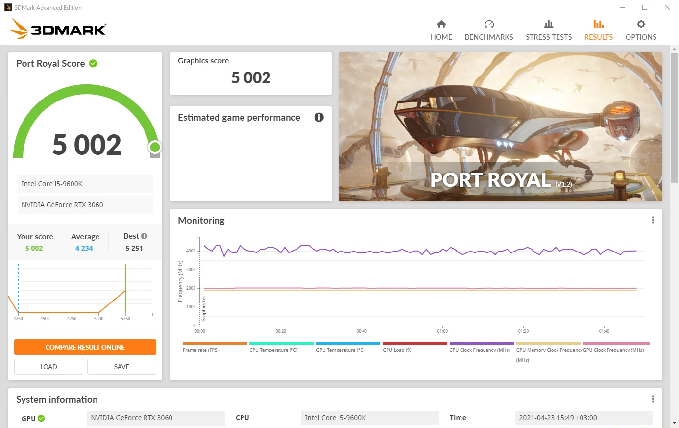Toggle the Frame rate (FPS) orange legend

click(215, 347)
